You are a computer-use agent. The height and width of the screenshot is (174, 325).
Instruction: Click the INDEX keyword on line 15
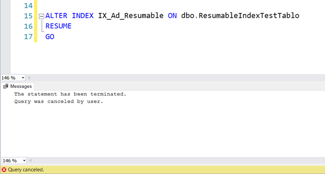(83, 16)
